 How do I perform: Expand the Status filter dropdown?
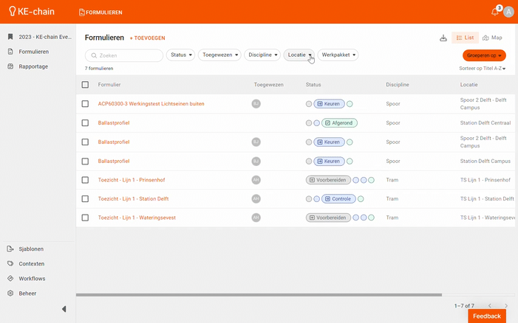pos(181,55)
